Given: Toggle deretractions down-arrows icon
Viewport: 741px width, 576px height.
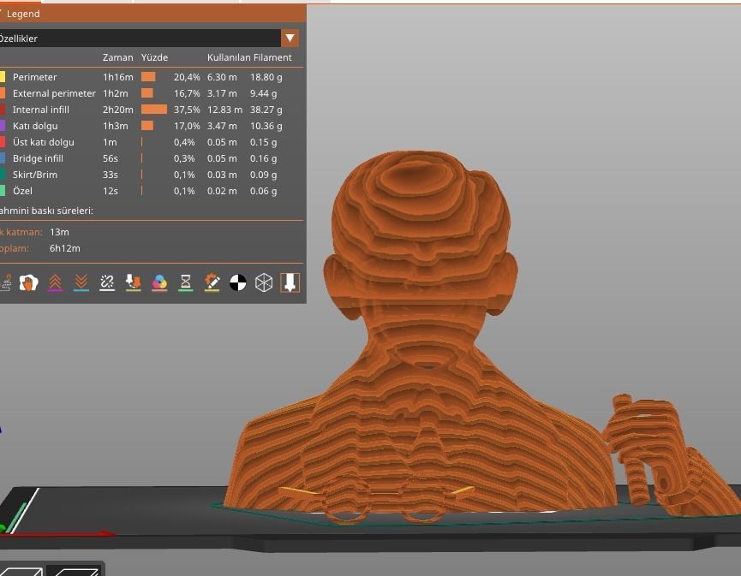Looking at the screenshot, I should click(x=81, y=282).
